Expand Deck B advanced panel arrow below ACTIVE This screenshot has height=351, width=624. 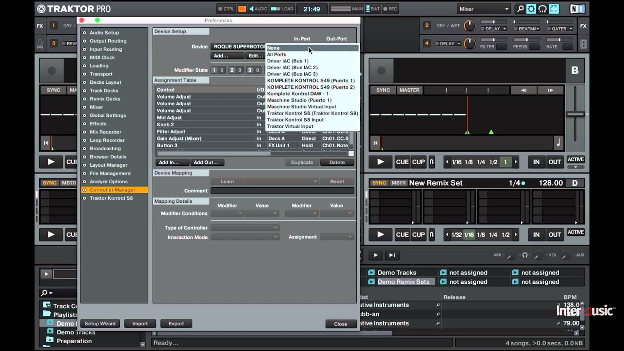[576, 167]
